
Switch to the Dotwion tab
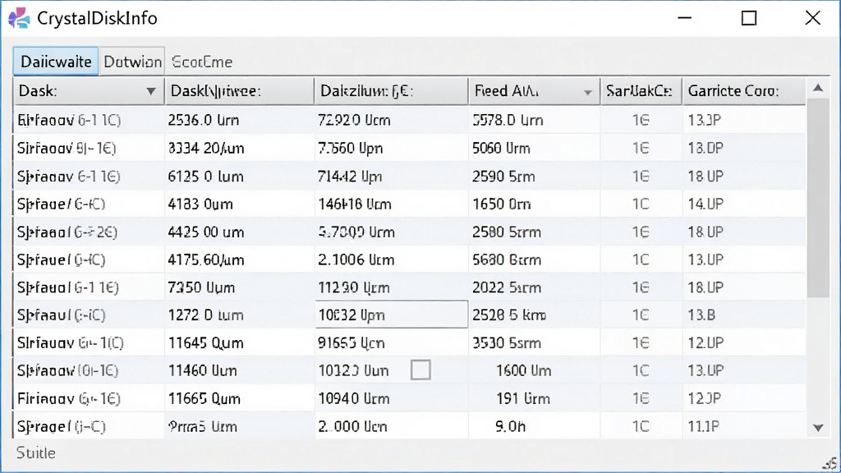pyautogui.click(x=132, y=62)
